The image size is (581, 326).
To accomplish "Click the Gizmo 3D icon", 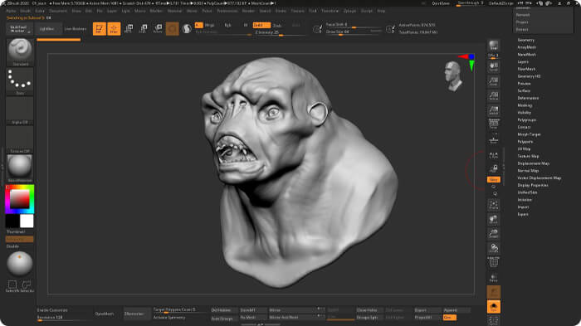I will click(173, 29).
